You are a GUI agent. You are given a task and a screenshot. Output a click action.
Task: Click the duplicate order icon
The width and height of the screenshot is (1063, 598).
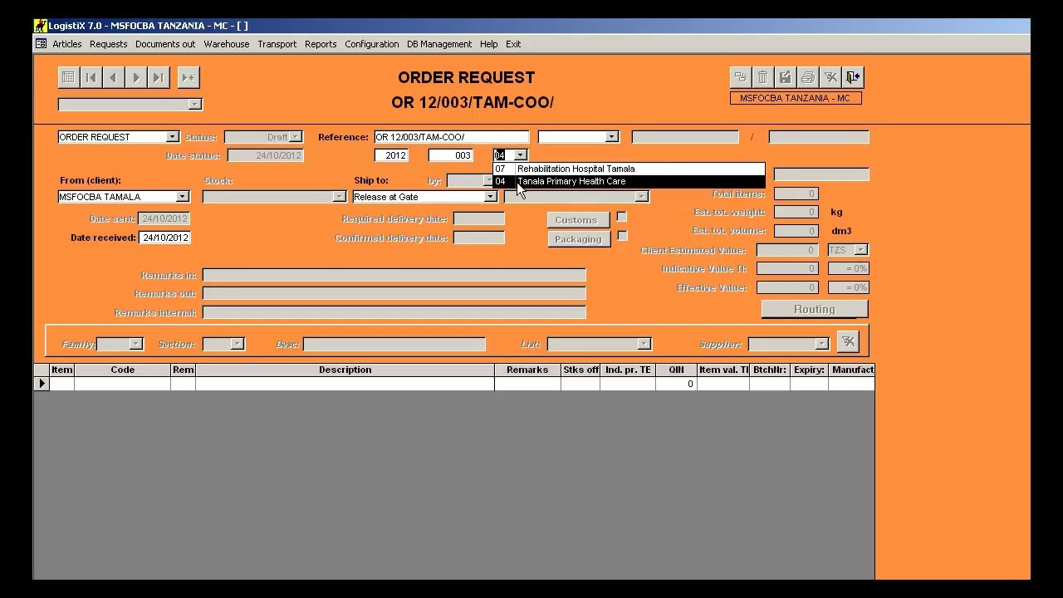tap(741, 77)
